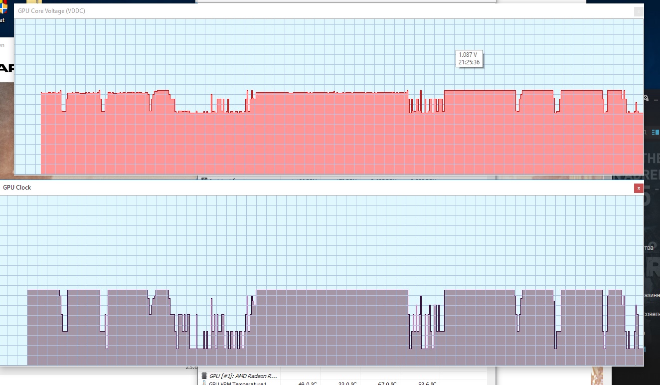Viewport: 660px width, 385px height.
Task: Click the sensor row icon between the two graphs
Action: click(x=204, y=179)
